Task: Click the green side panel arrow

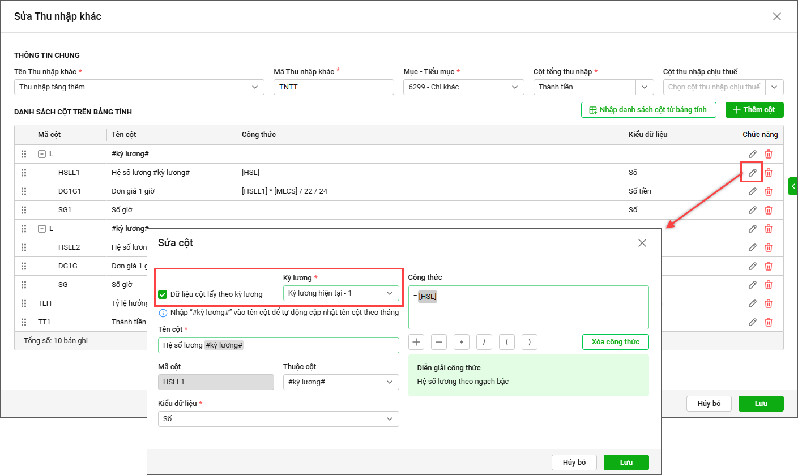Action: coord(793,186)
